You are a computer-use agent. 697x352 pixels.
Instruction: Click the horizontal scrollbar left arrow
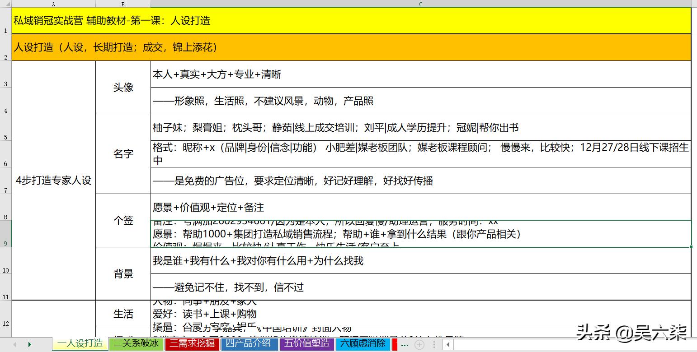(448, 344)
